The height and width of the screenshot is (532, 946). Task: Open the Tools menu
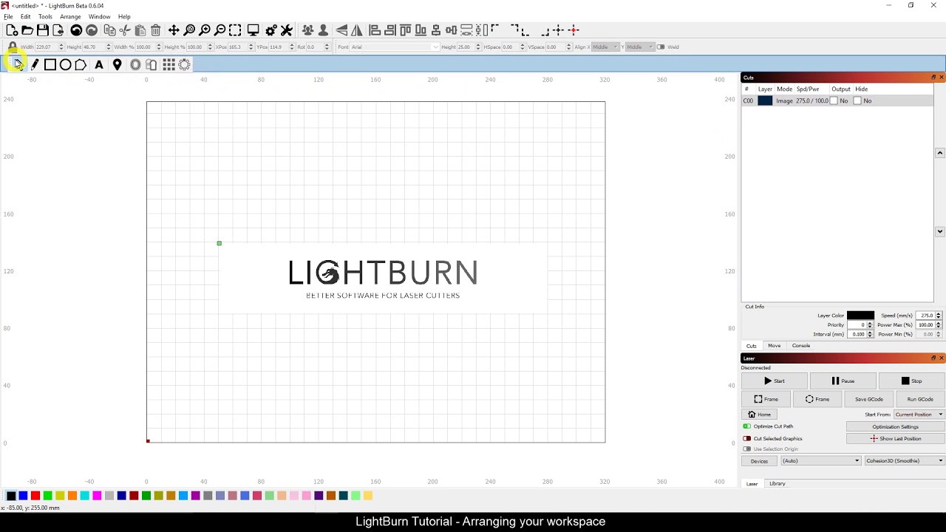45,16
